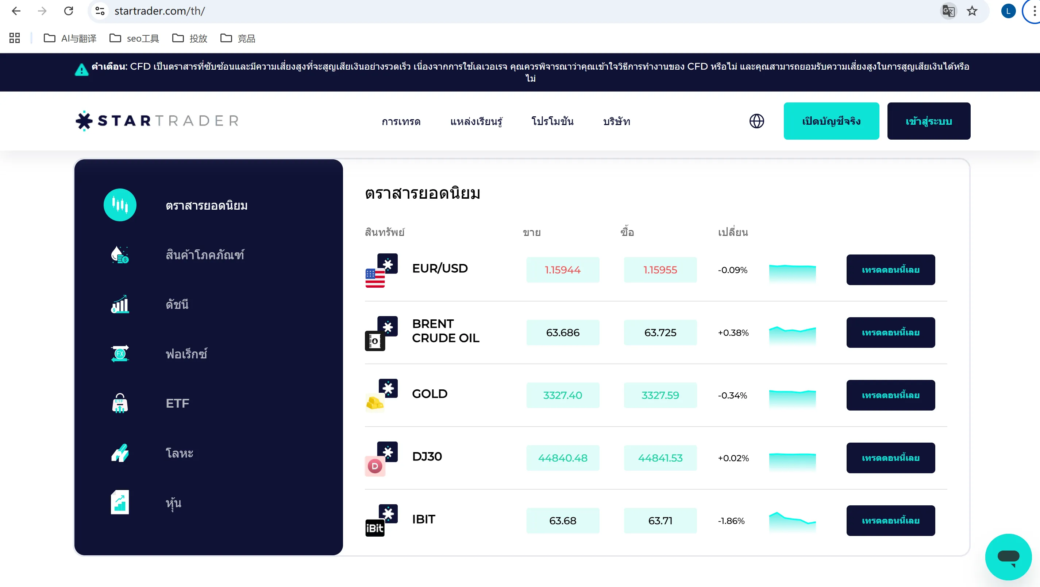Open site information icon in address bar
The height and width of the screenshot is (587, 1040).
tap(100, 11)
